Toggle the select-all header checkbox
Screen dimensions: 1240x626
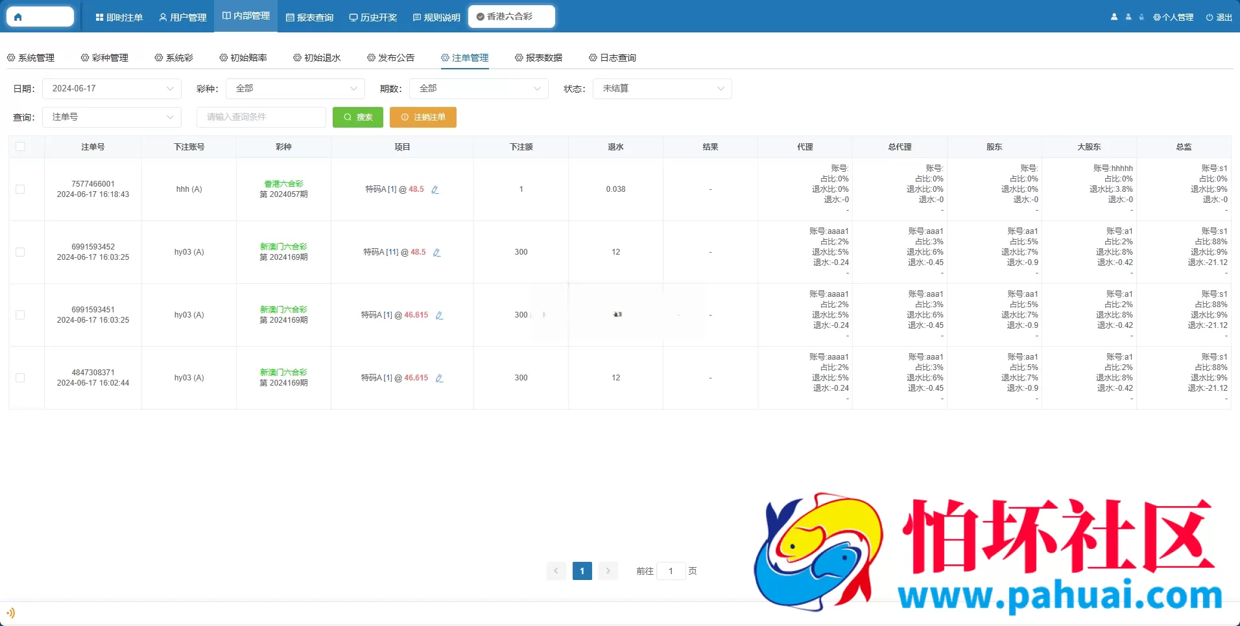[20, 146]
